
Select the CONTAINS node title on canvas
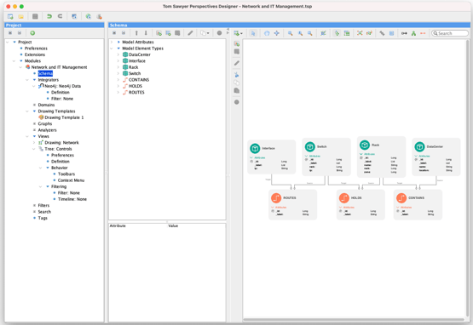tap(416, 198)
